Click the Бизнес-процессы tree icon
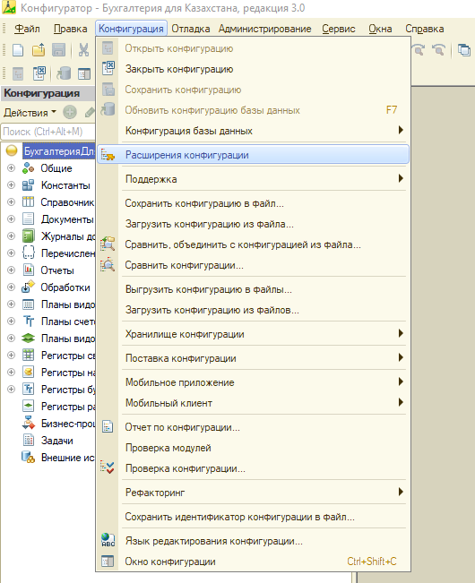The width and height of the screenshot is (475, 583). coord(29,423)
